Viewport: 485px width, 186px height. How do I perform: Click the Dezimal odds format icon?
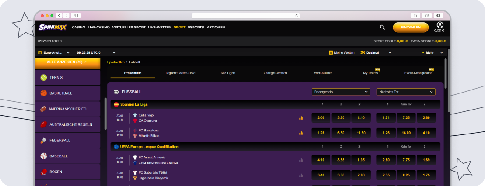(x=362, y=53)
